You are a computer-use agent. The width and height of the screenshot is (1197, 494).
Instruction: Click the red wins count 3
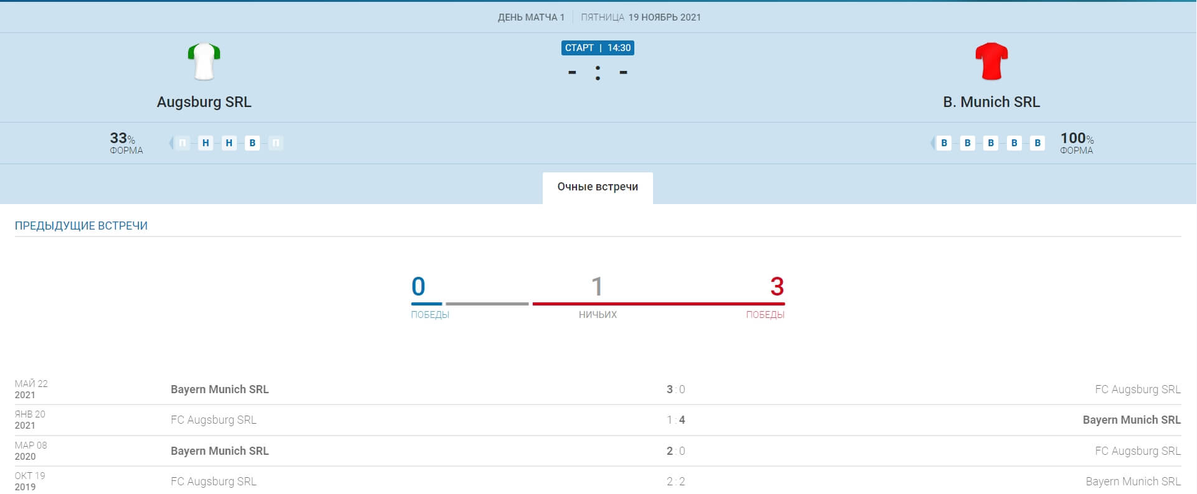(x=777, y=286)
